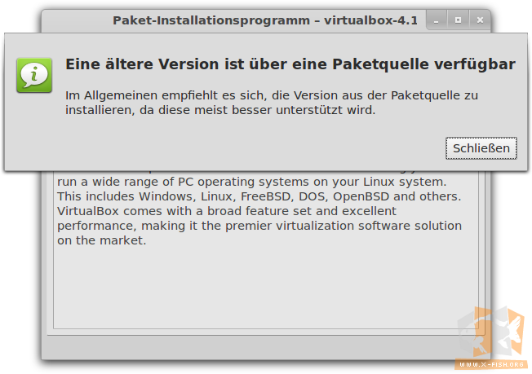Click the 'performance, making it the premier' line
The height and width of the screenshot is (374, 532).
coord(259,226)
